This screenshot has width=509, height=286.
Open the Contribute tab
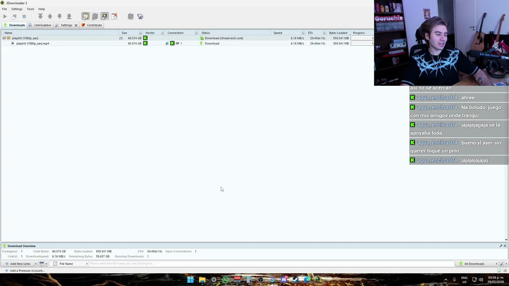click(92, 25)
